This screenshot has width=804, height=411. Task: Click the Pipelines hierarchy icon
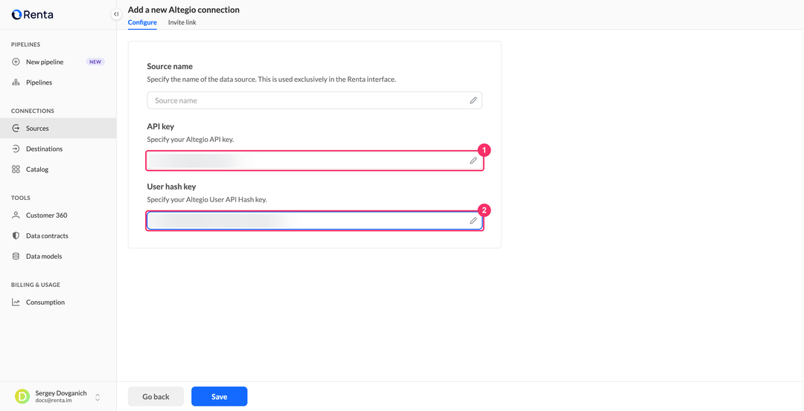tap(16, 82)
